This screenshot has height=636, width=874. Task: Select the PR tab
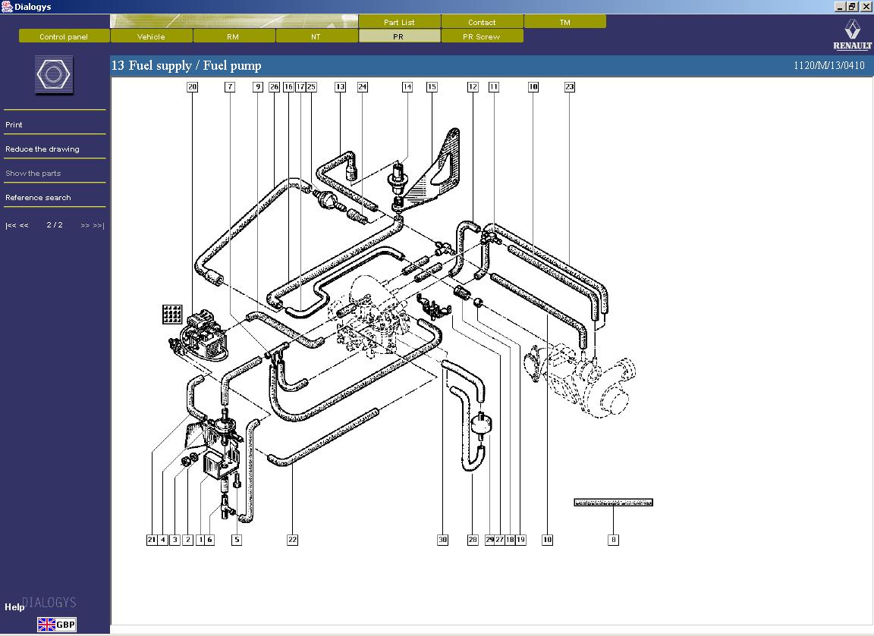(x=399, y=36)
